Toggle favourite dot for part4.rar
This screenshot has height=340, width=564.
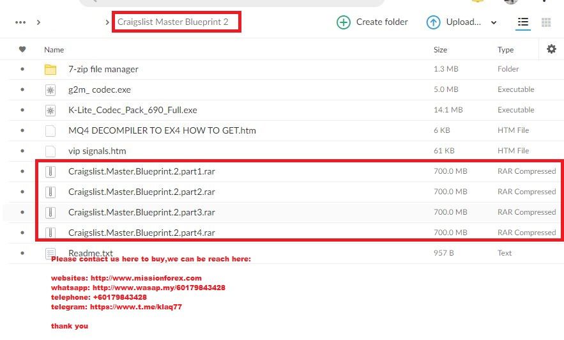22,233
